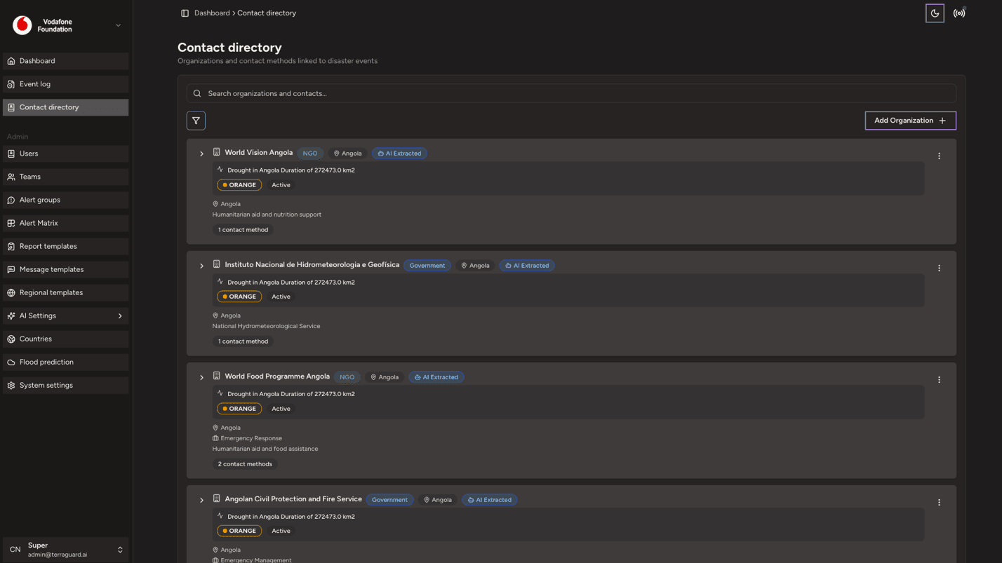Select Contact directory in the sidebar
This screenshot has height=563, width=1002.
tap(66, 107)
